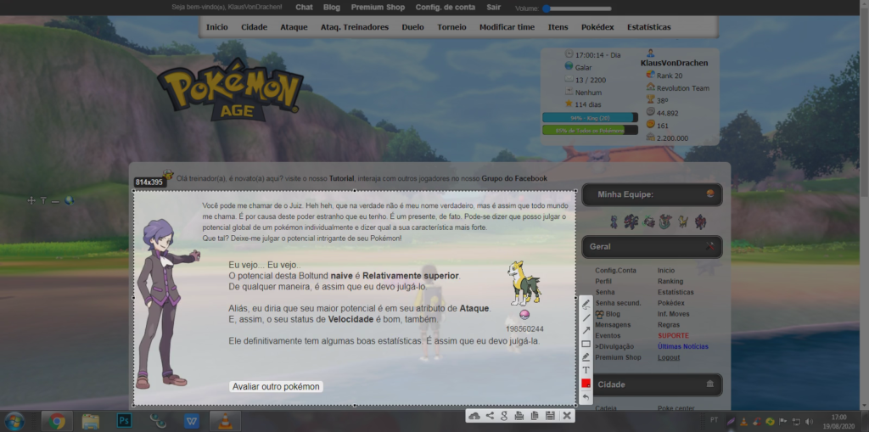
Task: Open Senha secund. link
Action: [618, 303]
